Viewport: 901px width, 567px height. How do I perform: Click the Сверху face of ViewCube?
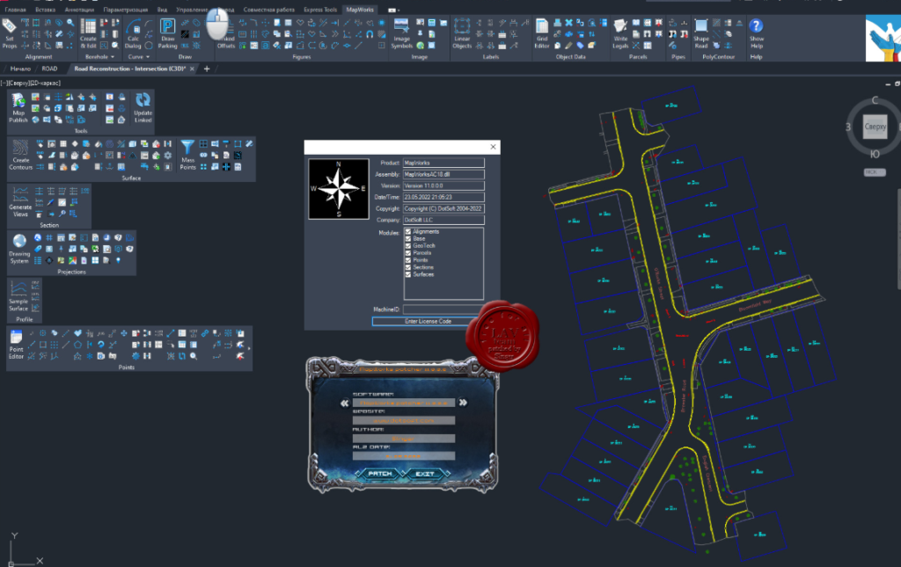coord(875,127)
